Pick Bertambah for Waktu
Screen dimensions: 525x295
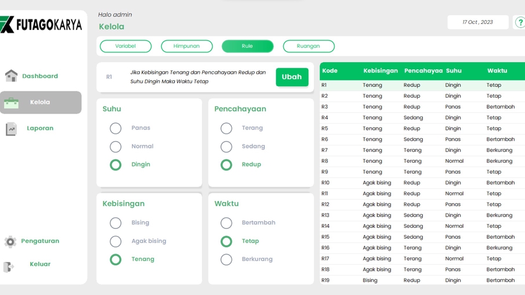pos(226,223)
